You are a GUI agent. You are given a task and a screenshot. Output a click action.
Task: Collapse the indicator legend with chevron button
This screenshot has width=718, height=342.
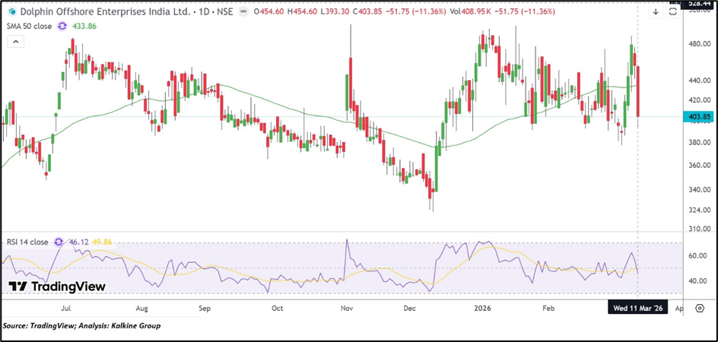click(x=14, y=42)
